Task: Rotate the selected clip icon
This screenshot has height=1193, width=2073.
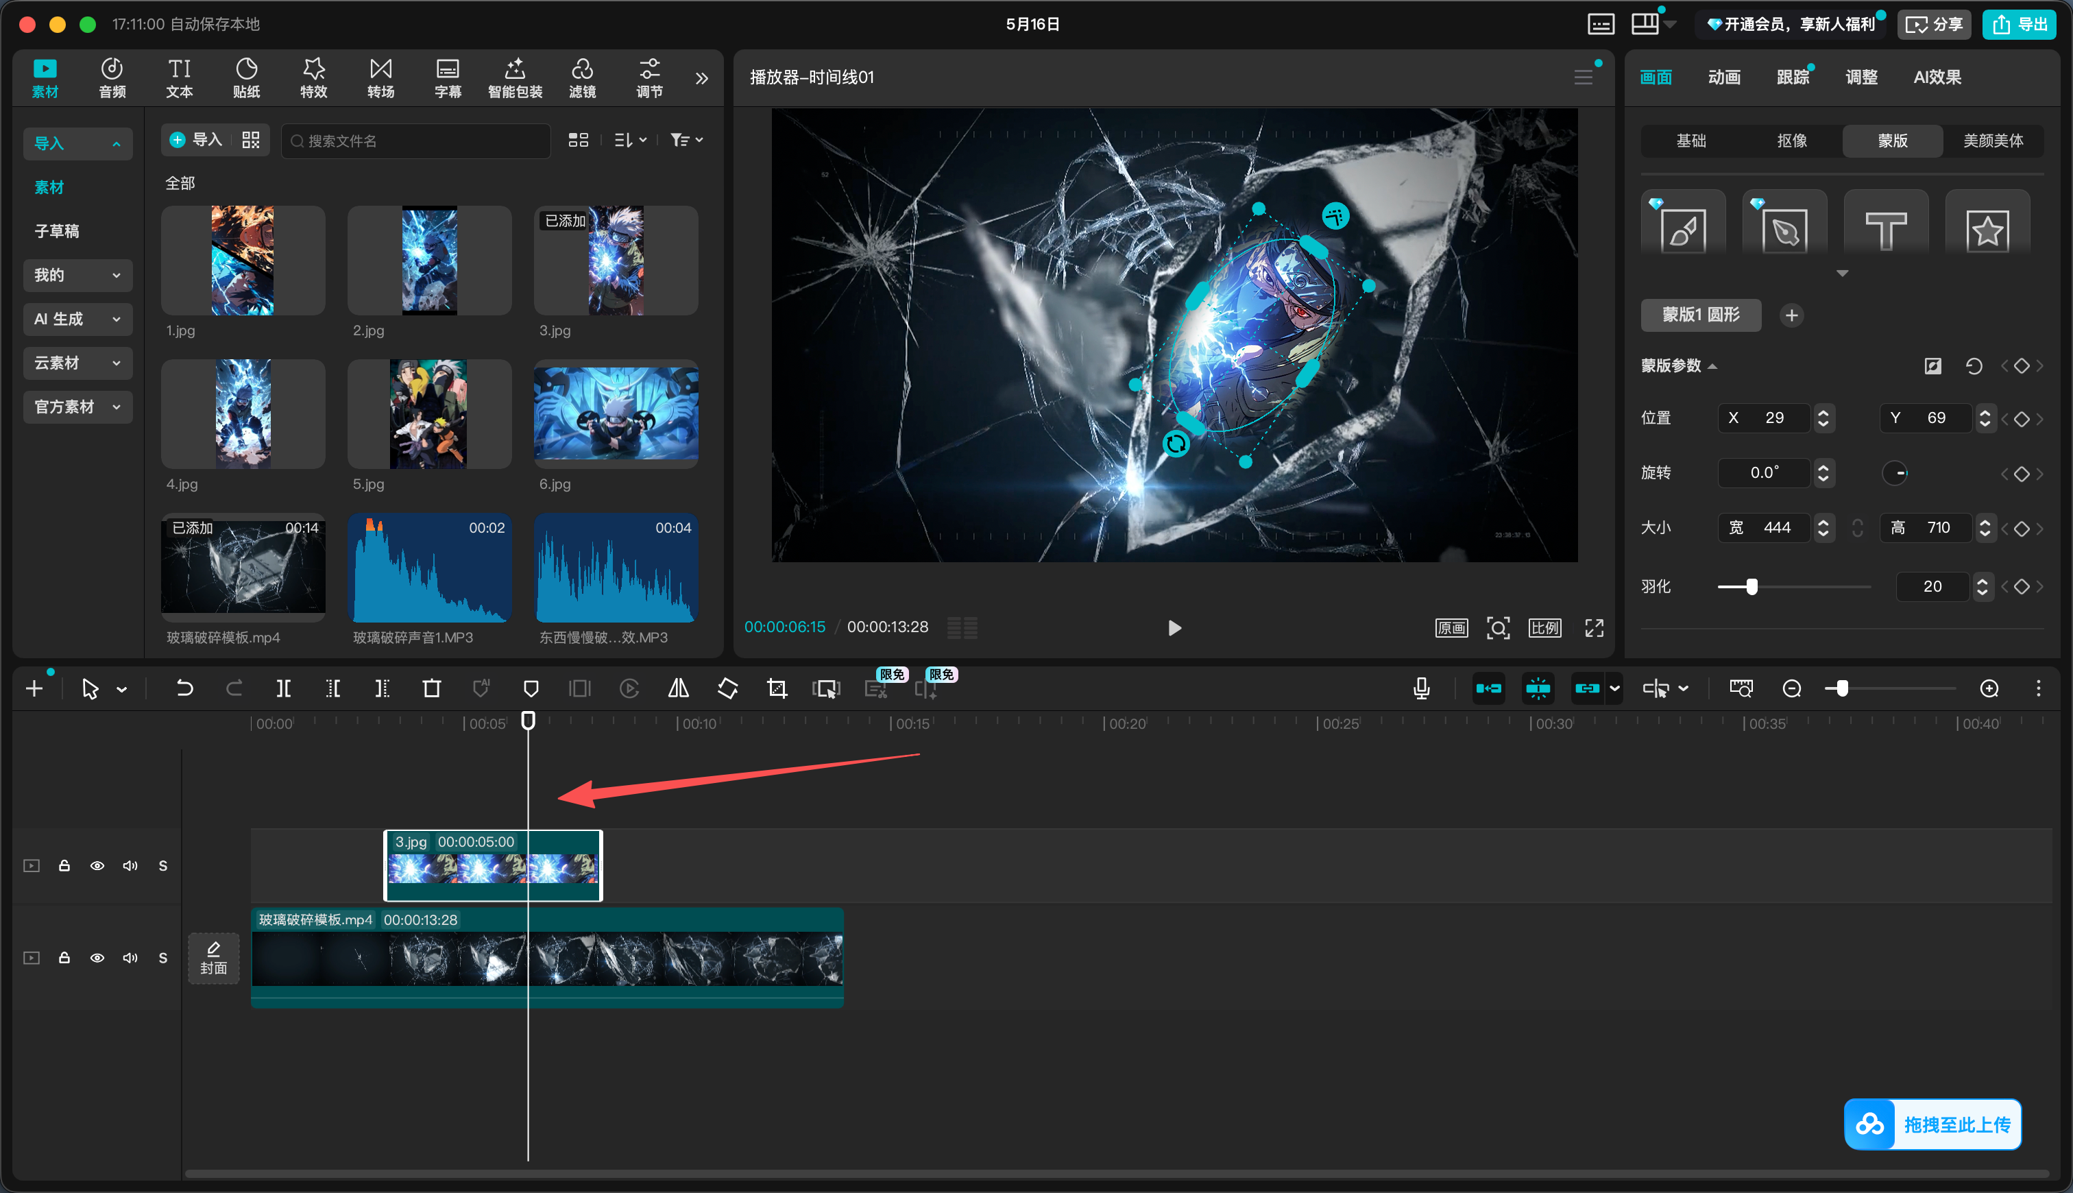Action: pos(727,688)
